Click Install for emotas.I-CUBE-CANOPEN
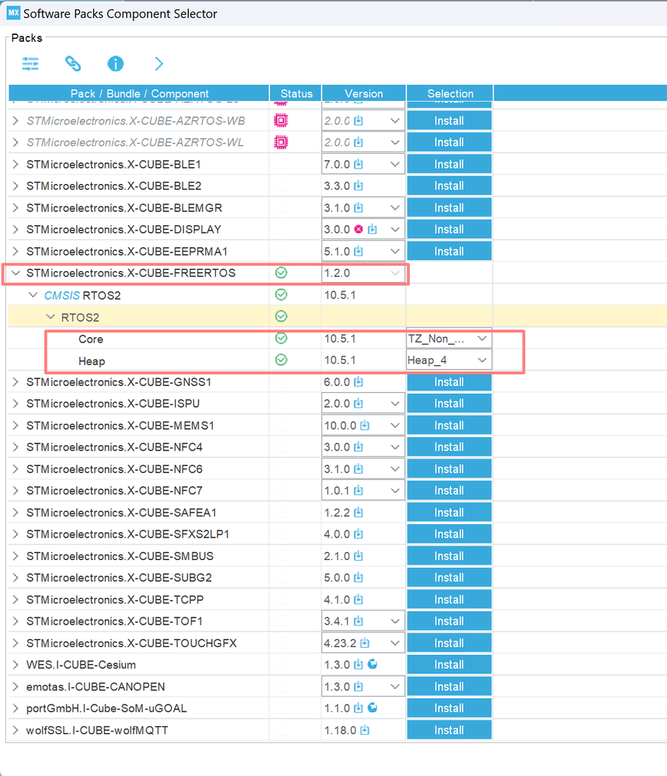This screenshot has height=776, width=667. (449, 686)
